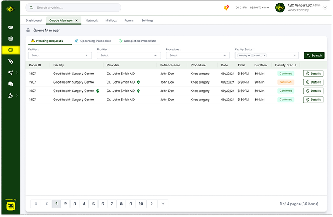Open Details for the fourth row

313,99
